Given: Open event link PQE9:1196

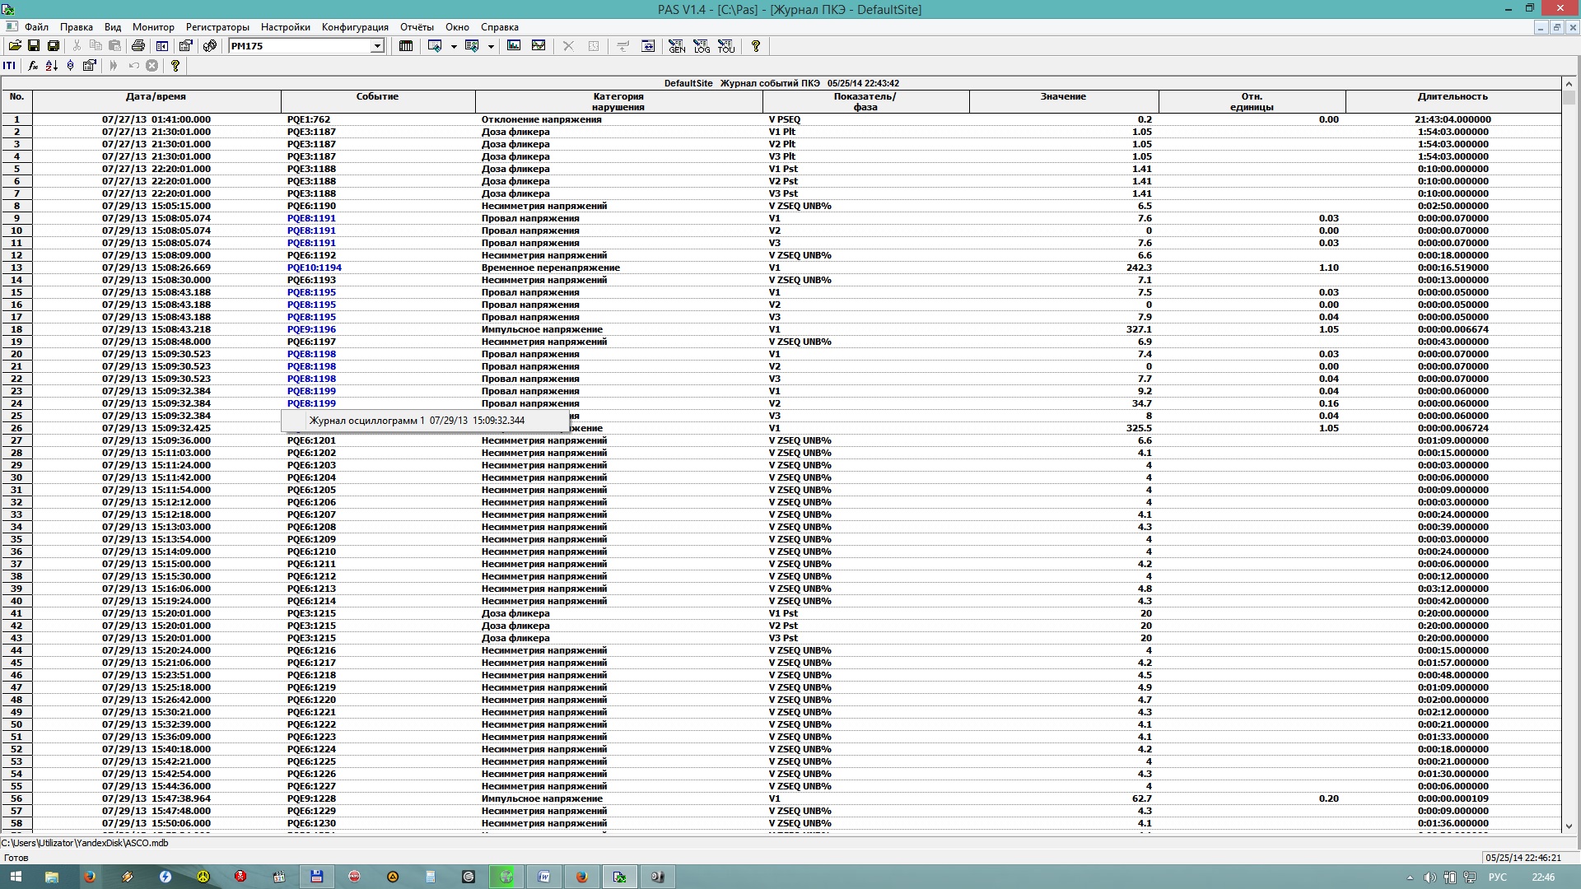Looking at the screenshot, I should [x=311, y=329].
